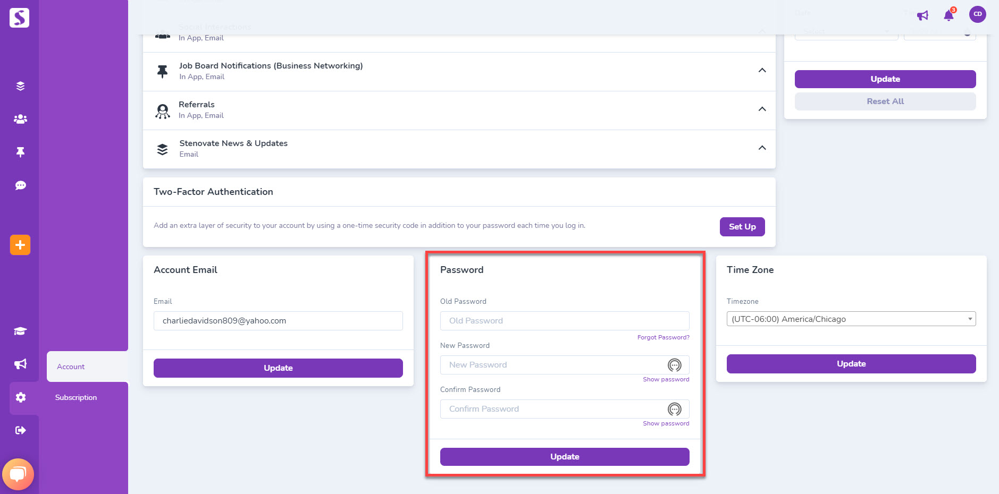
Task: Show password for New Password field
Action: click(x=666, y=379)
